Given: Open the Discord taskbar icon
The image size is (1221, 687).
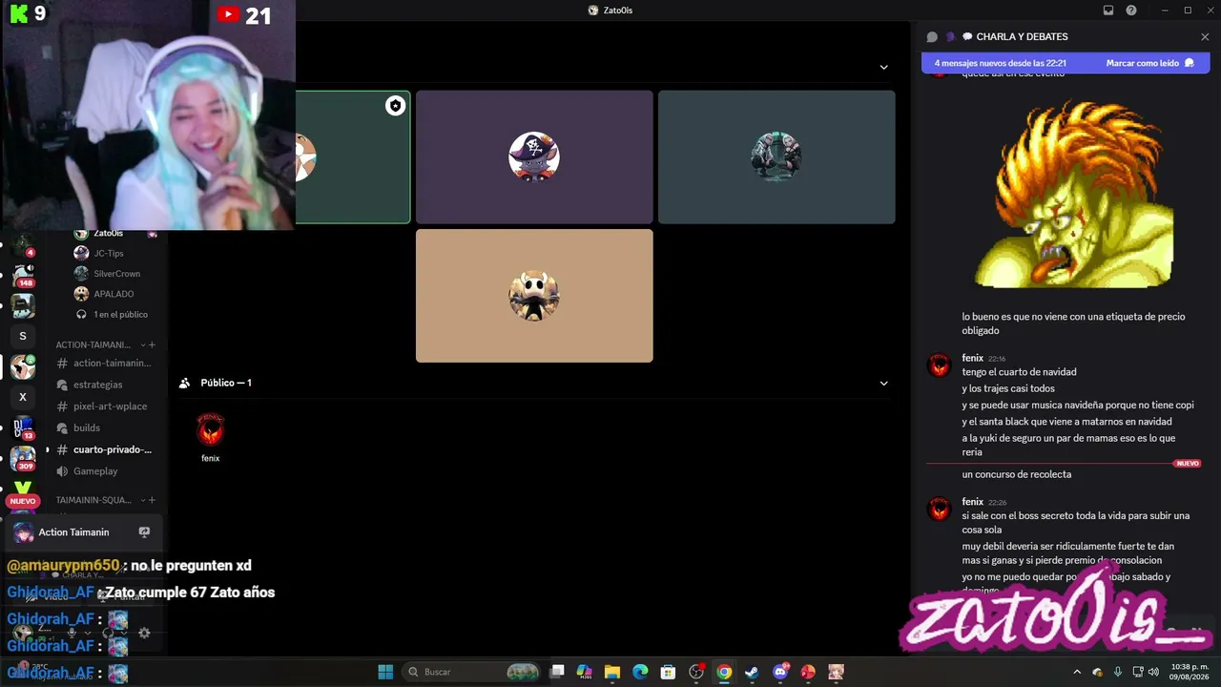Looking at the screenshot, I should click(x=780, y=672).
